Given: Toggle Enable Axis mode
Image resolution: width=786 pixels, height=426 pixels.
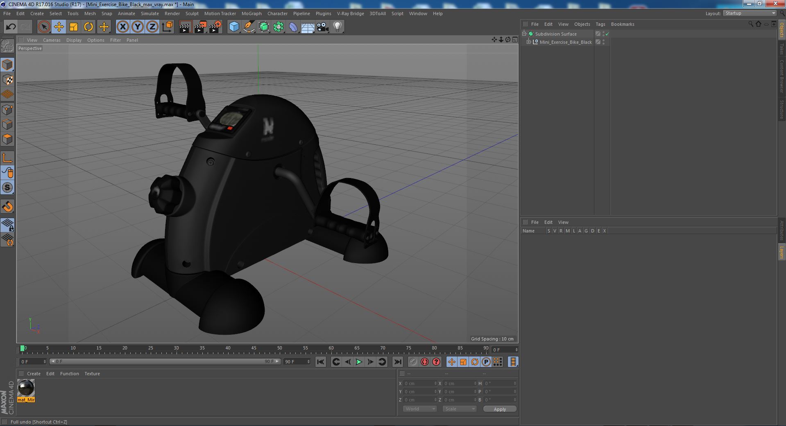Looking at the screenshot, I should pos(7,158).
